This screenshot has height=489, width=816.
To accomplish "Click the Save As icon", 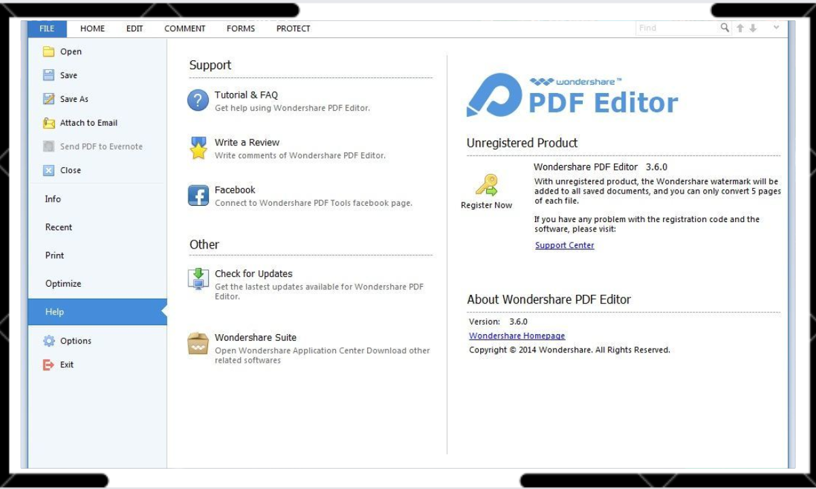I will click(48, 99).
